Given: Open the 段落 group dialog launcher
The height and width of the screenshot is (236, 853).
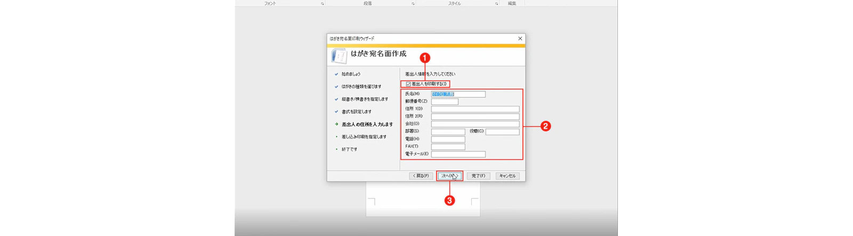Looking at the screenshot, I should coord(413,4).
